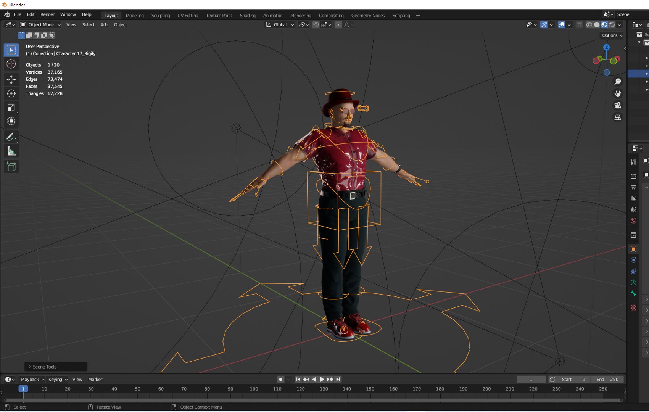
Task: Enable wireframe viewport shading
Action: pos(589,25)
